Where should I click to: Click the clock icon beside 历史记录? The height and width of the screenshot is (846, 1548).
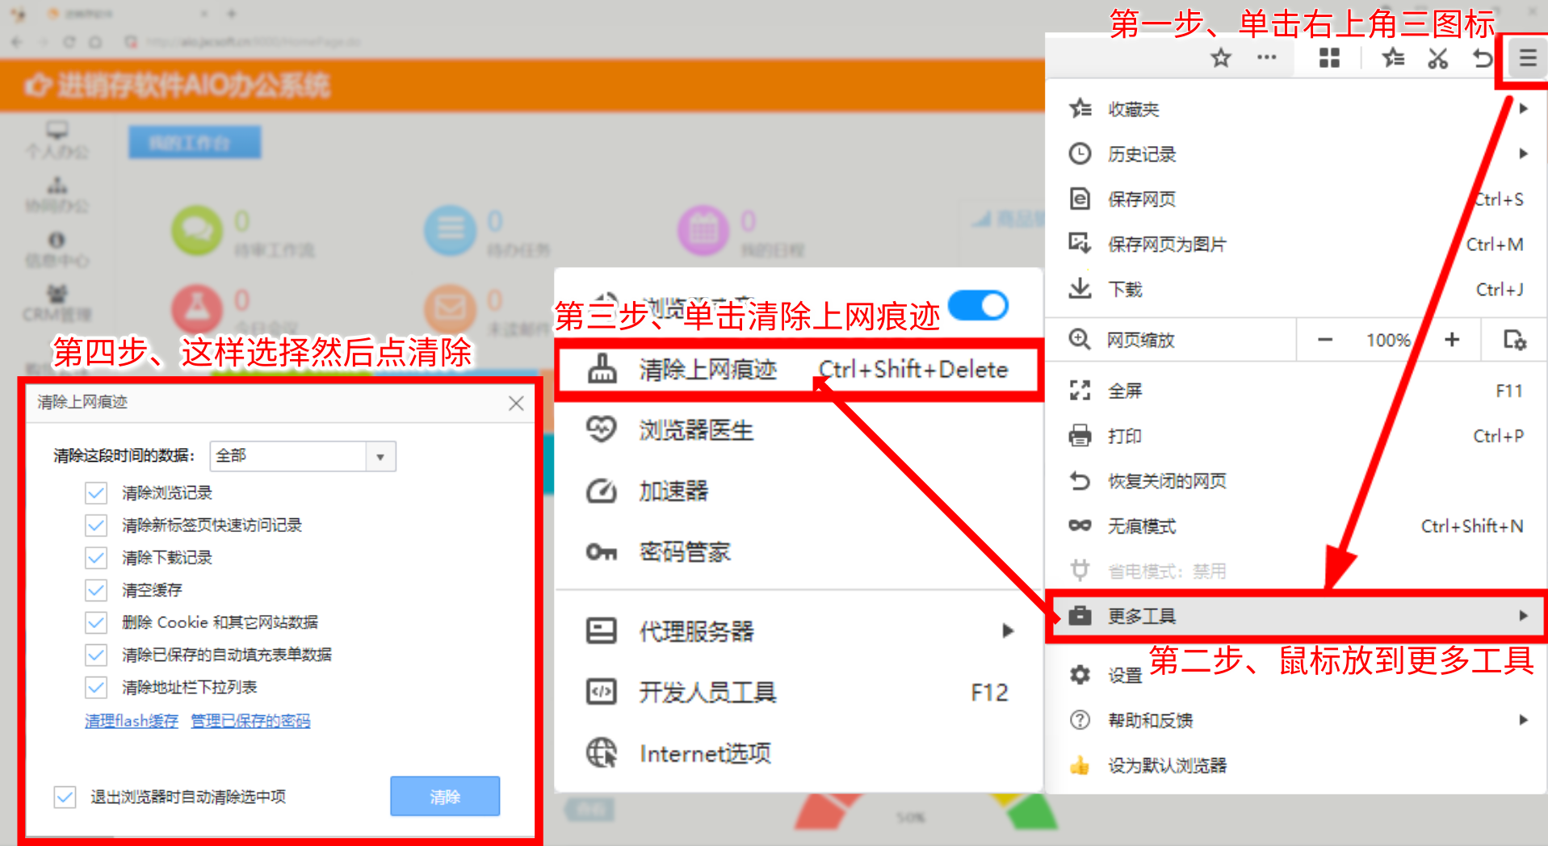pos(1080,153)
